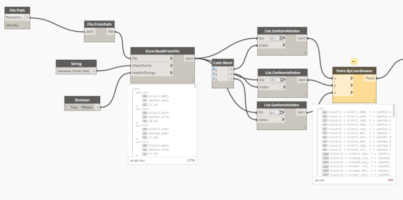Select the True radio button in Boolean node
The height and width of the screenshot is (200, 403).
[69, 107]
